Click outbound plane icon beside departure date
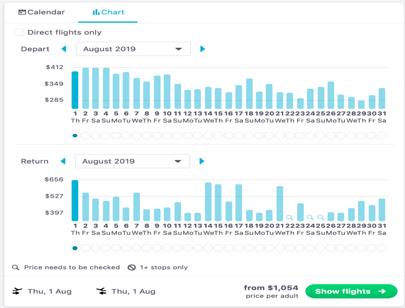405x308 pixels. point(17,291)
